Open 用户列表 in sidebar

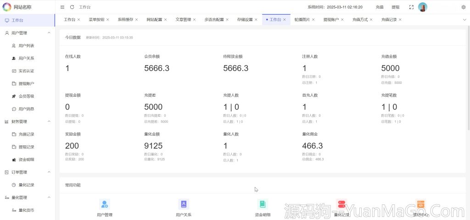28,46
